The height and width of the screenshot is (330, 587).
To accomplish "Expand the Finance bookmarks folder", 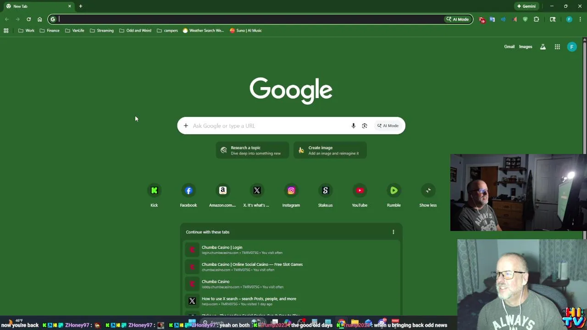I will click(50, 31).
